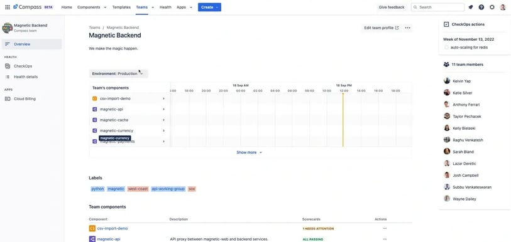Screen dimensions: 511x242
Task: Open the user profile avatar in top bar
Action: (x=503, y=7)
